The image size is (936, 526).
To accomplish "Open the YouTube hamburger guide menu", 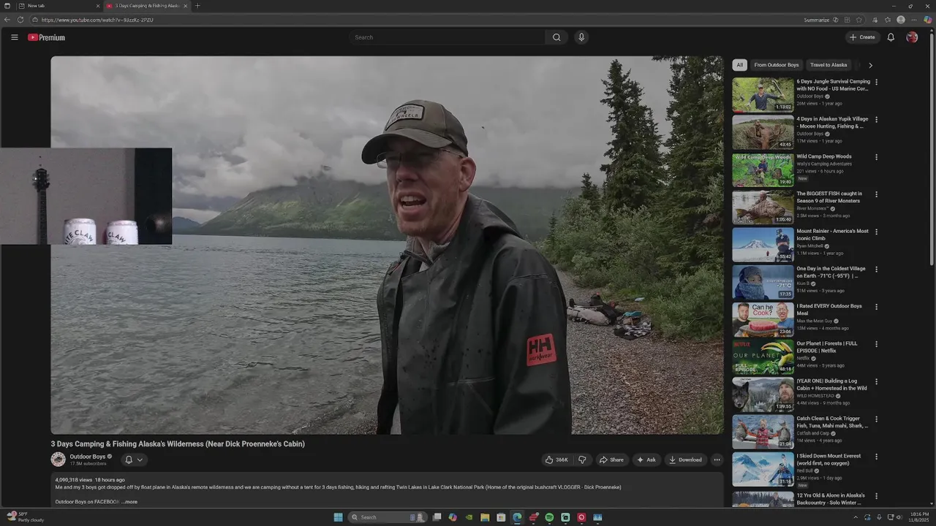I will tap(14, 37).
